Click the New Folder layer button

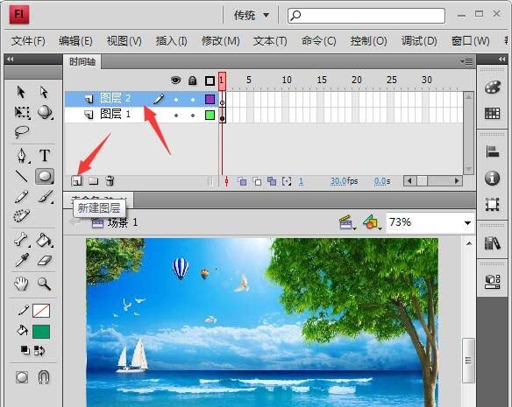[94, 180]
